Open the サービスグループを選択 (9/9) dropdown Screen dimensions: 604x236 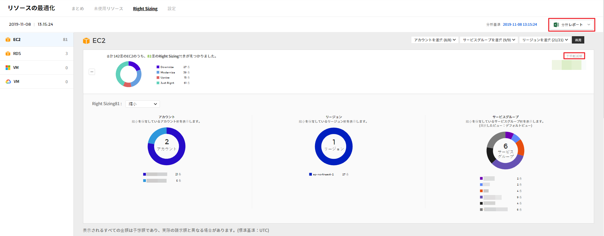pos(489,40)
